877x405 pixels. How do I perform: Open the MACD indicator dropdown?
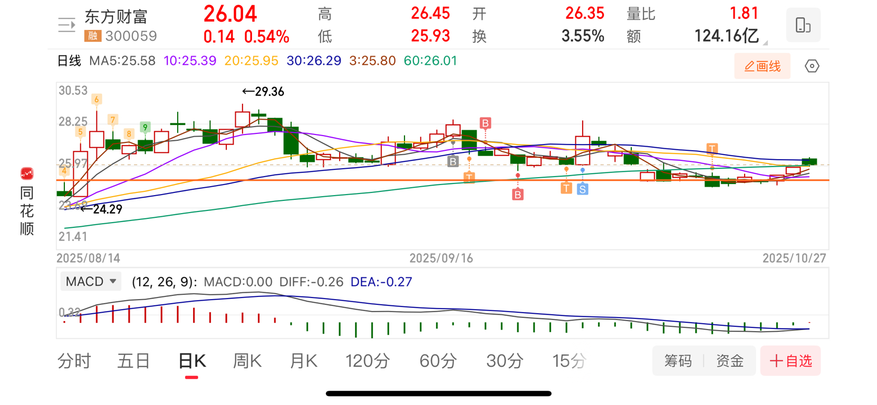click(91, 282)
